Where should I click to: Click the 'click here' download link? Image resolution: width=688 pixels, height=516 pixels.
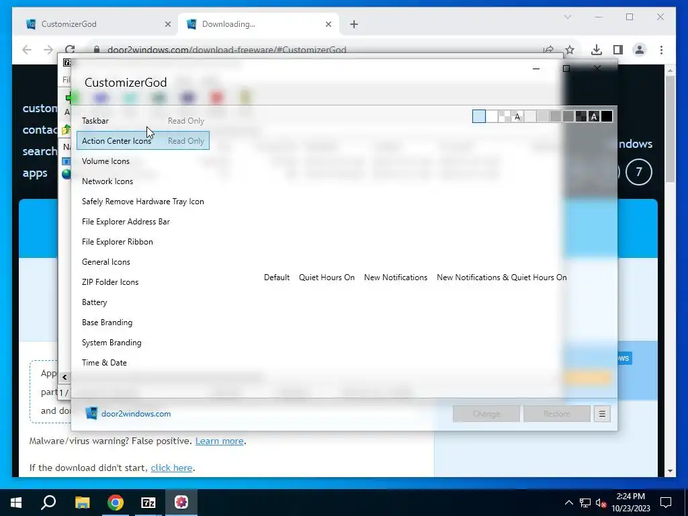pos(171,468)
